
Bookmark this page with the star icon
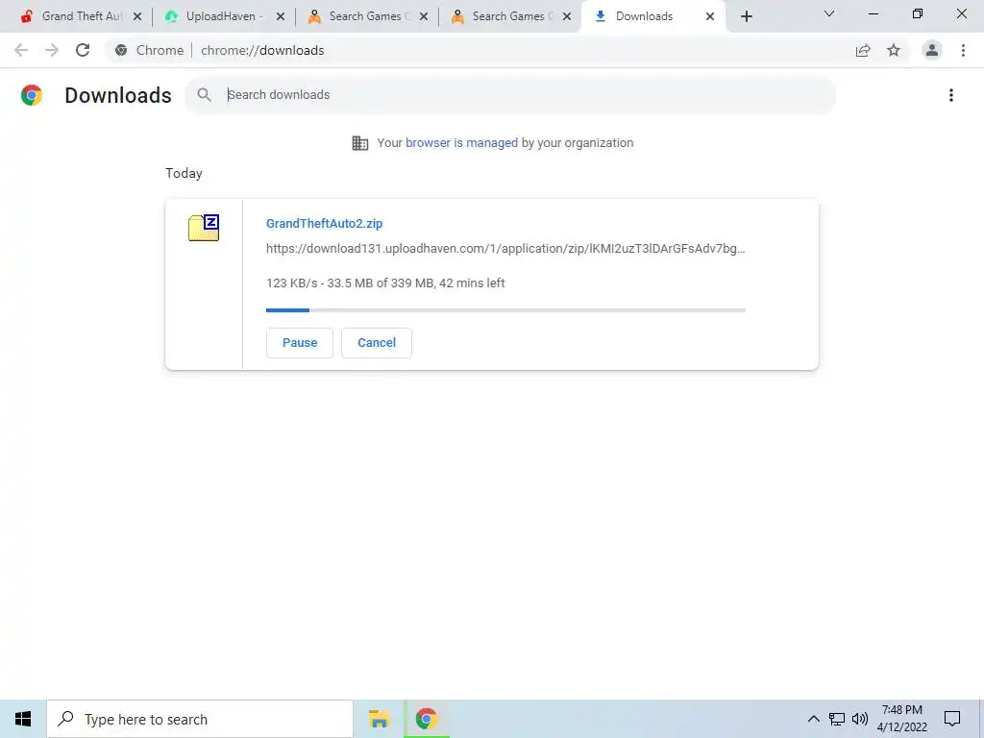[x=894, y=50]
